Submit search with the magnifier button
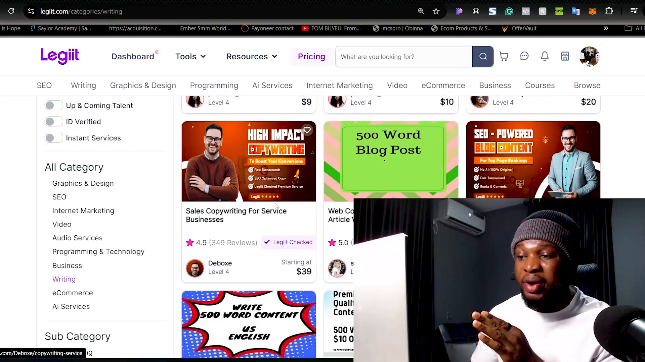Screen dimensions: 645x362 click(483, 57)
